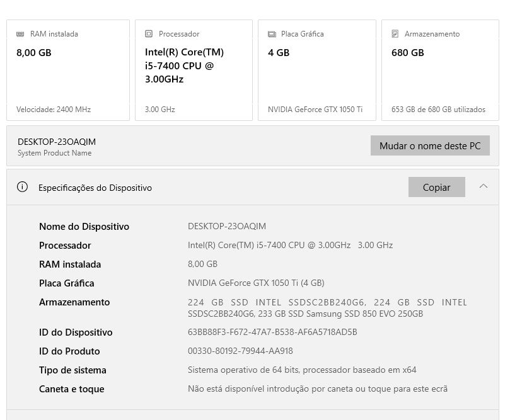This screenshot has width=510, height=420.
Task: Click the info icon beside Especificações do Dispositivo
Action: [23, 187]
